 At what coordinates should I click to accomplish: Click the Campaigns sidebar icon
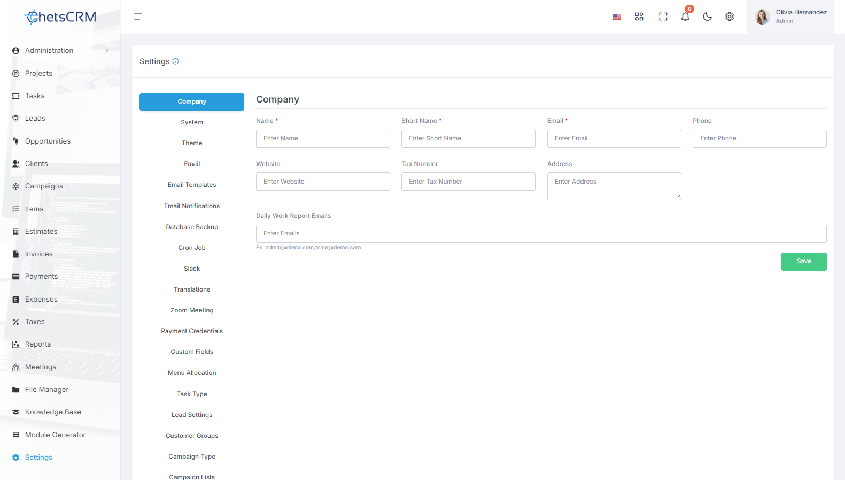coord(15,186)
